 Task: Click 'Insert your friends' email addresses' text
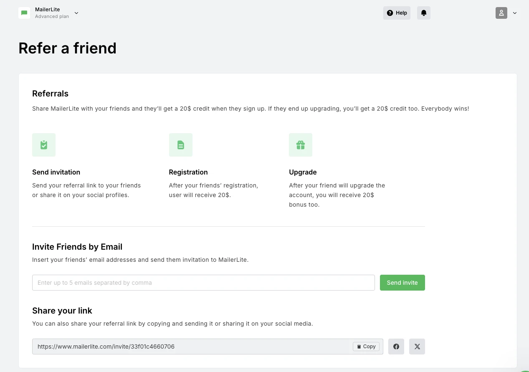tap(140, 260)
